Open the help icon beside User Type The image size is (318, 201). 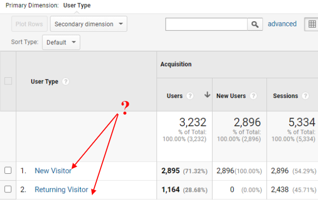(66, 81)
